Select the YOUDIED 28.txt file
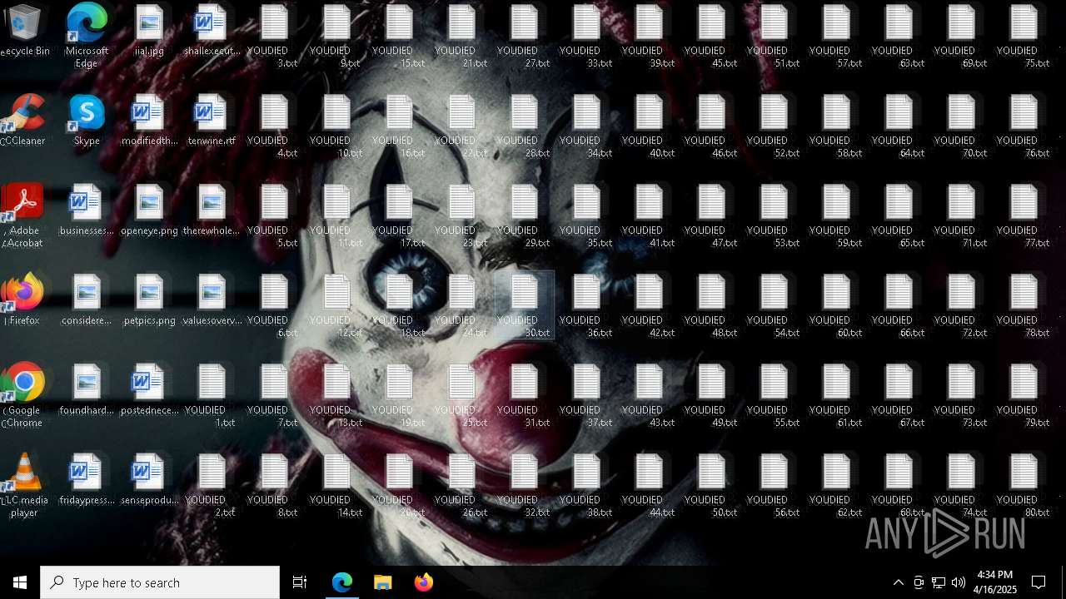The image size is (1066, 599). pos(524,127)
